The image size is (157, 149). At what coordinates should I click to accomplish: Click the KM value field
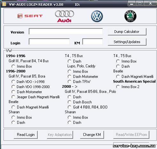click(93, 41)
